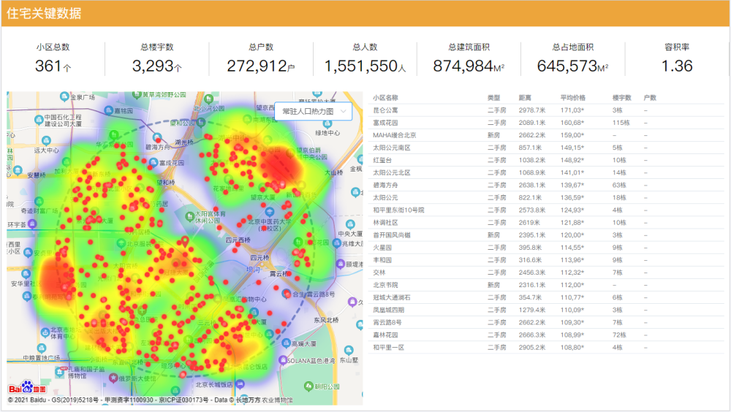Image resolution: width=731 pixels, height=412 pixels.
Task: Click the 金泉广场 map marker icon
Action: 64,96
